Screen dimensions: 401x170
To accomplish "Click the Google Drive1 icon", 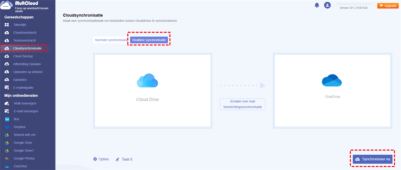I will pos(7,151).
